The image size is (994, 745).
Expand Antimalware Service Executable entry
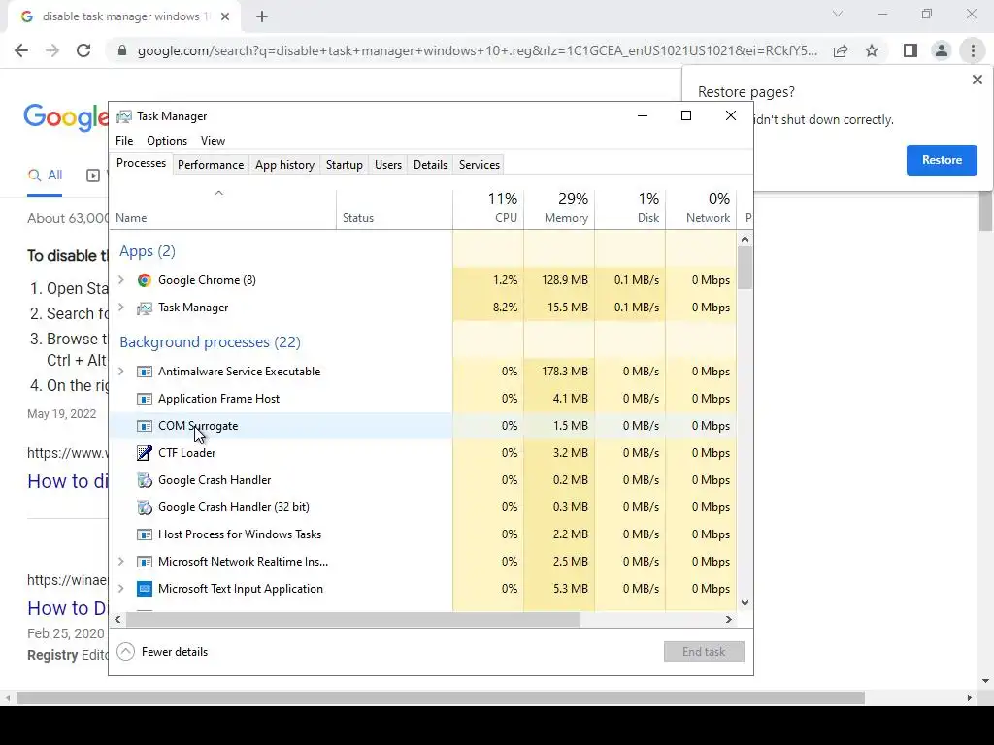(x=121, y=372)
